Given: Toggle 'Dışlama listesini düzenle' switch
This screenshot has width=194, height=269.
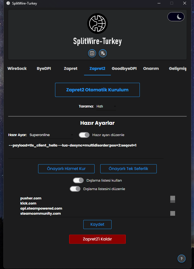Looking at the screenshot, I should coord(75,189).
